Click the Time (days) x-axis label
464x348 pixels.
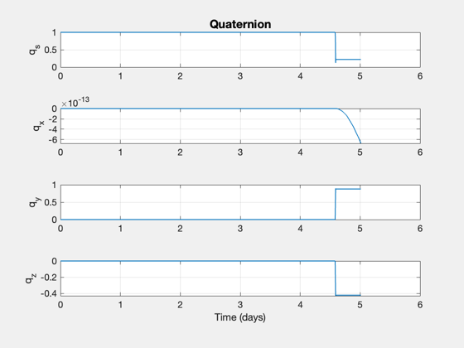click(x=240, y=317)
